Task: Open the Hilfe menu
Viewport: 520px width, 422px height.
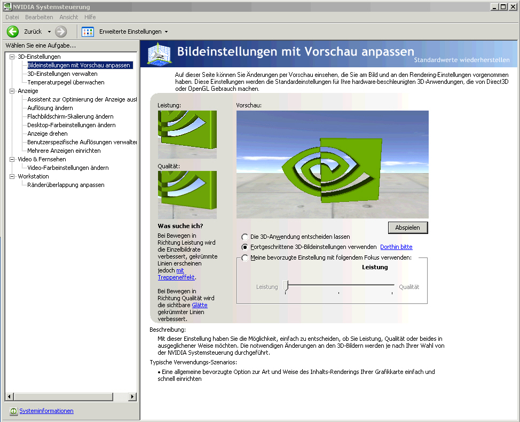Action: coord(90,17)
